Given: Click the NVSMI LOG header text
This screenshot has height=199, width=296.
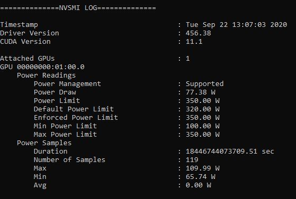Looking at the screenshot, I should pyautogui.click(x=78, y=8).
